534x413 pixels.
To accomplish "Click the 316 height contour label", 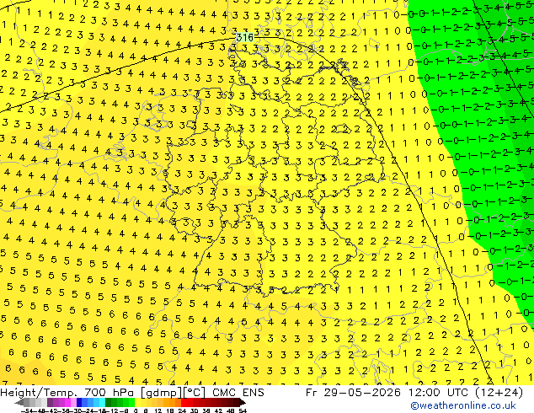I will pos(245,37).
